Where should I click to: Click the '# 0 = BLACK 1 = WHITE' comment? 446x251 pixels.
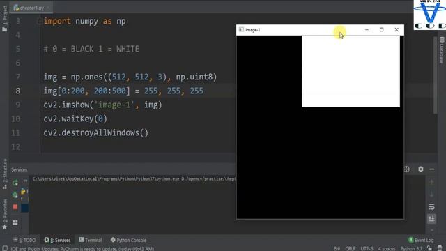(91, 49)
